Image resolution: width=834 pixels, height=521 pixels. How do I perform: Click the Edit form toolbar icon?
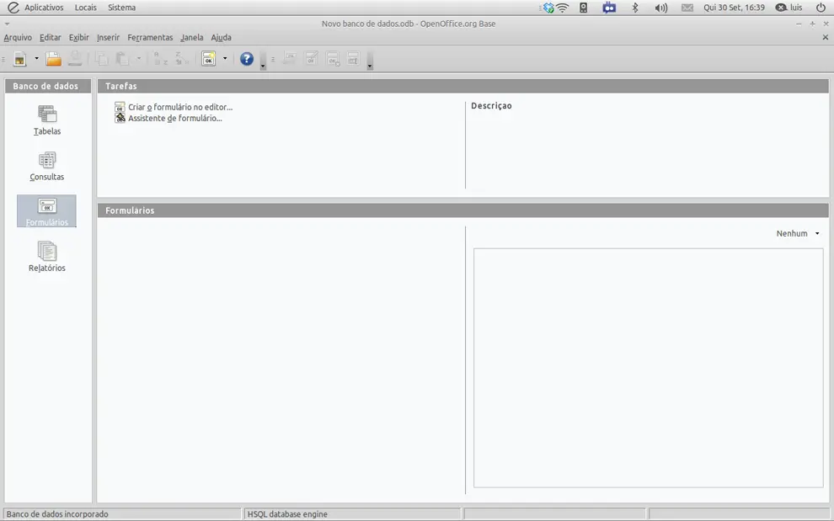click(x=311, y=58)
